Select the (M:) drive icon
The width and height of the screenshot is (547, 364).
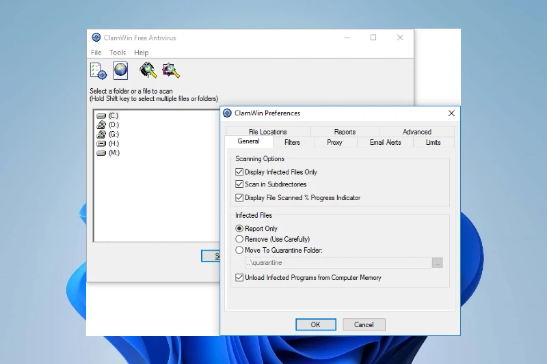101,153
